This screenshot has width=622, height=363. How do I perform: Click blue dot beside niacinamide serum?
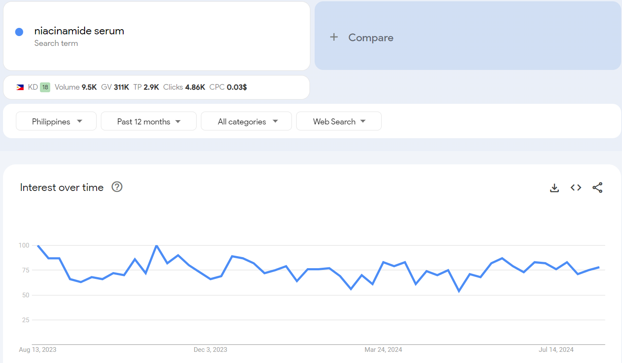pyautogui.click(x=19, y=32)
